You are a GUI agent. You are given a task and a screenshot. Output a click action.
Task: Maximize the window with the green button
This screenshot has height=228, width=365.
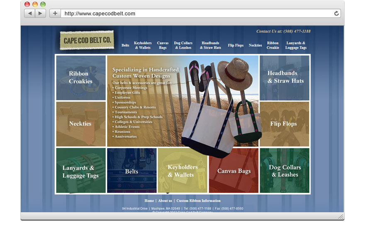[x=43, y=4]
